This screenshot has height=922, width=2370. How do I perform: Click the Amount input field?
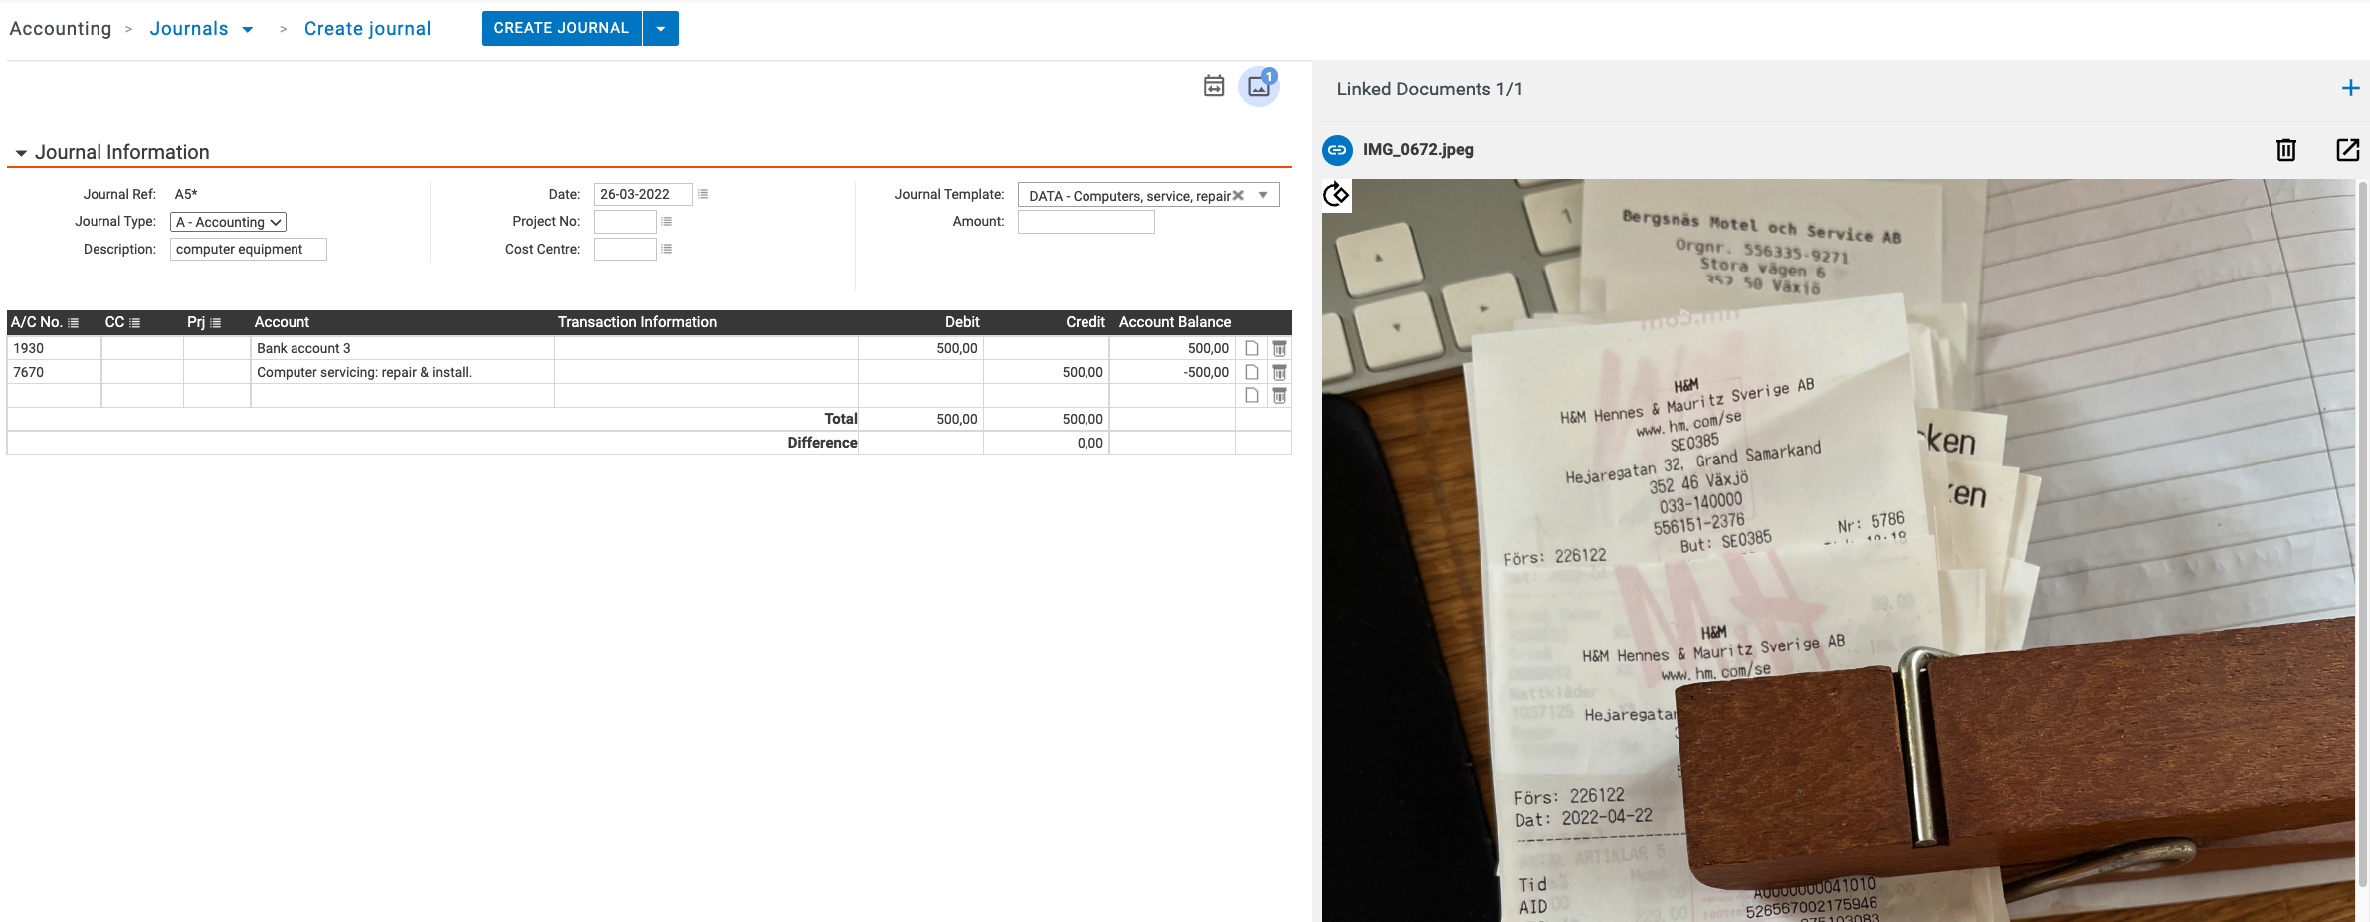pos(1086,222)
